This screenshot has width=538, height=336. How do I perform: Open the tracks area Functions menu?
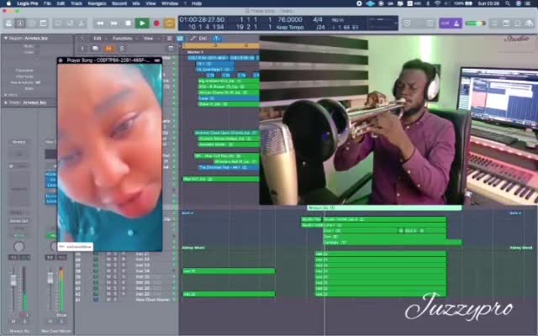pyautogui.click(x=122, y=39)
